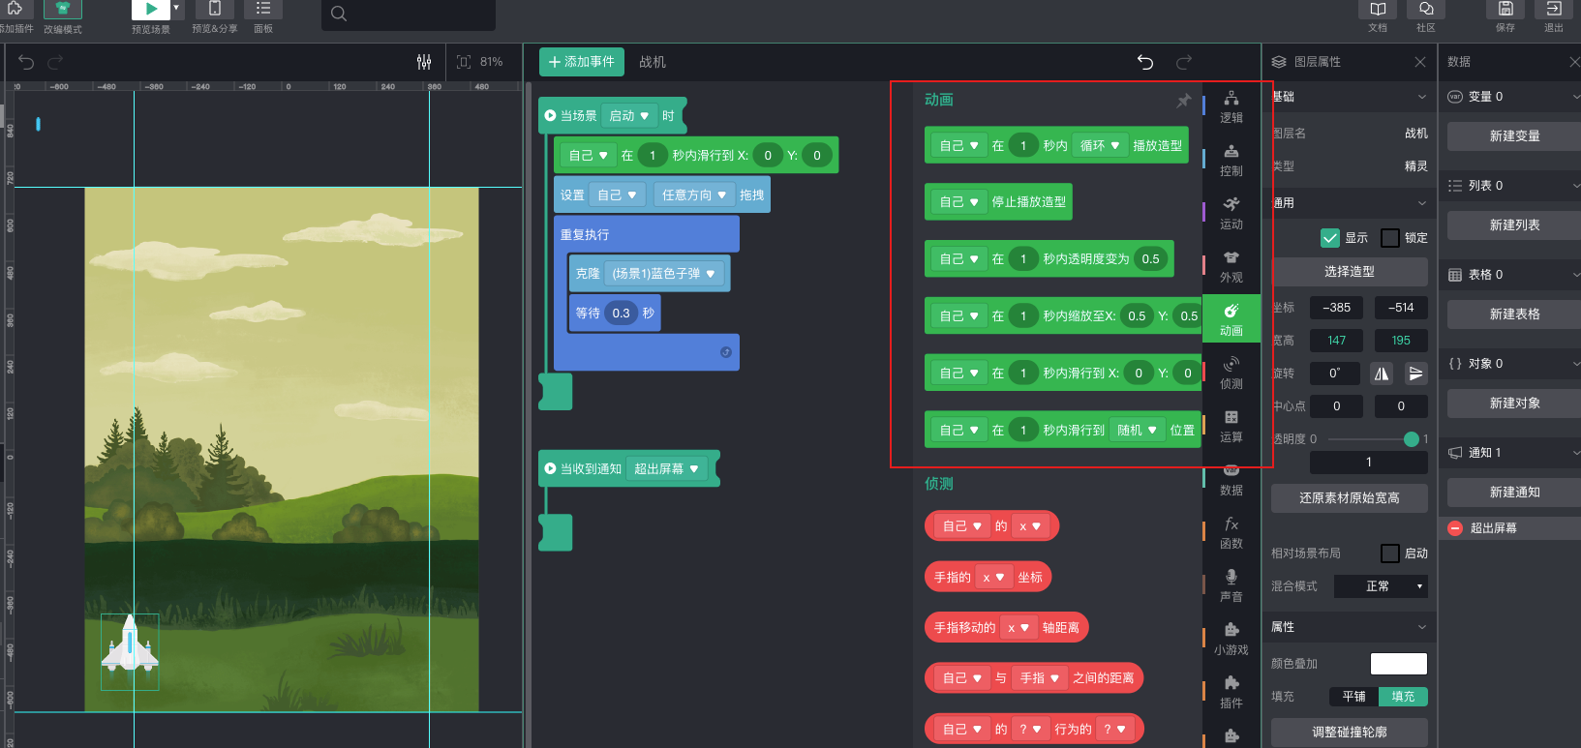Collapse the 属性 section in layer properties
1581x748 pixels.
(x=1421, y=627)
